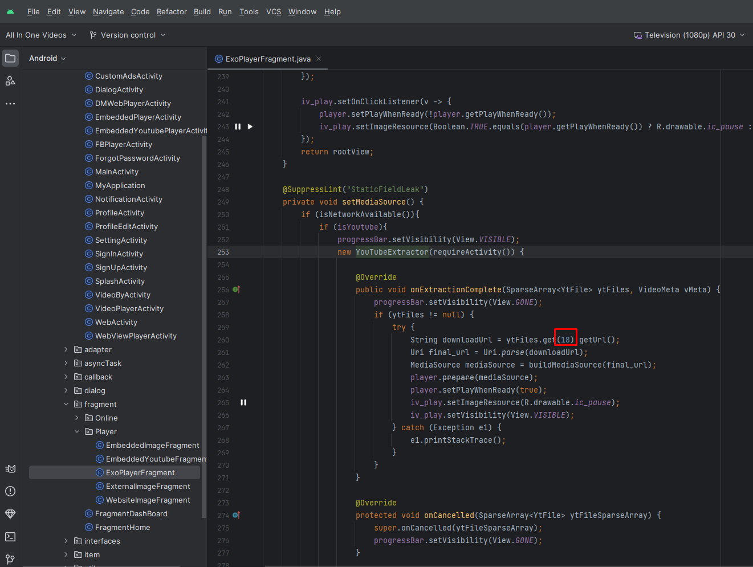Select DMWebPlayerActivity class file
The image size is (753, 567).
tap(133, 103)
